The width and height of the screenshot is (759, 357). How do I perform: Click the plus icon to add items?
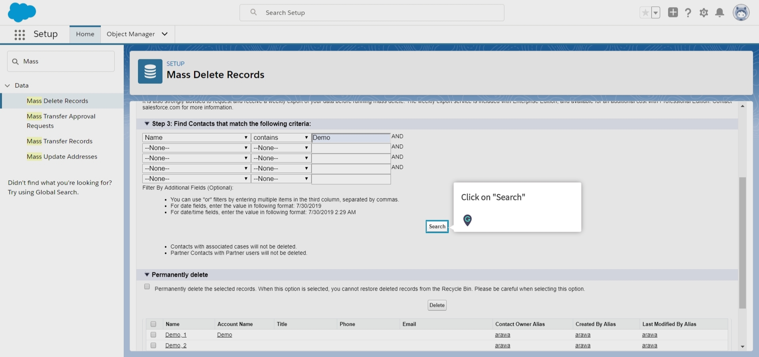tap(672, 12)
